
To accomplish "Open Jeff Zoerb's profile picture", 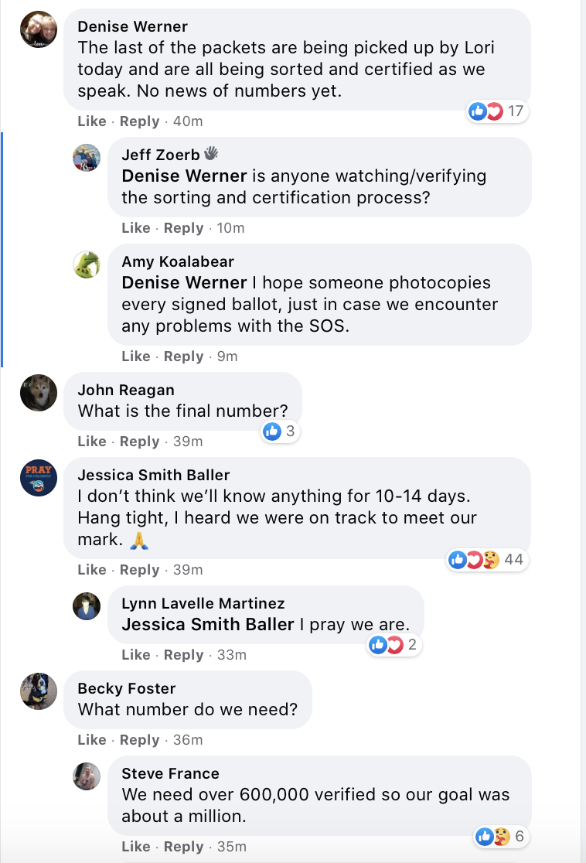I will [87, 158].
